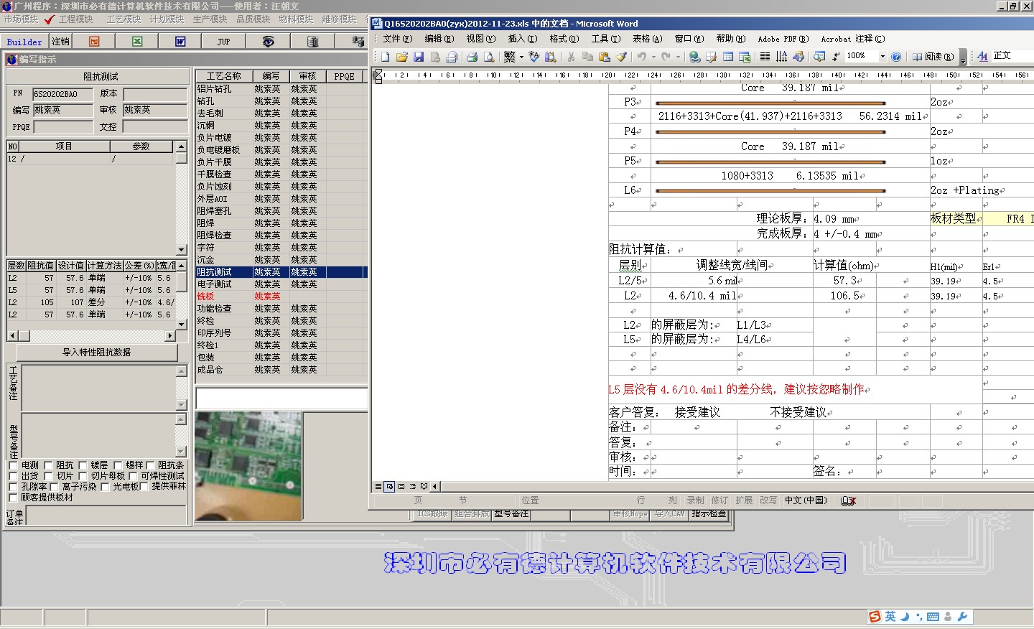Open the 插入(I) menu in Word
Image resolution: width=1034 pixels, height=629 pixels.
click(522, 39)
